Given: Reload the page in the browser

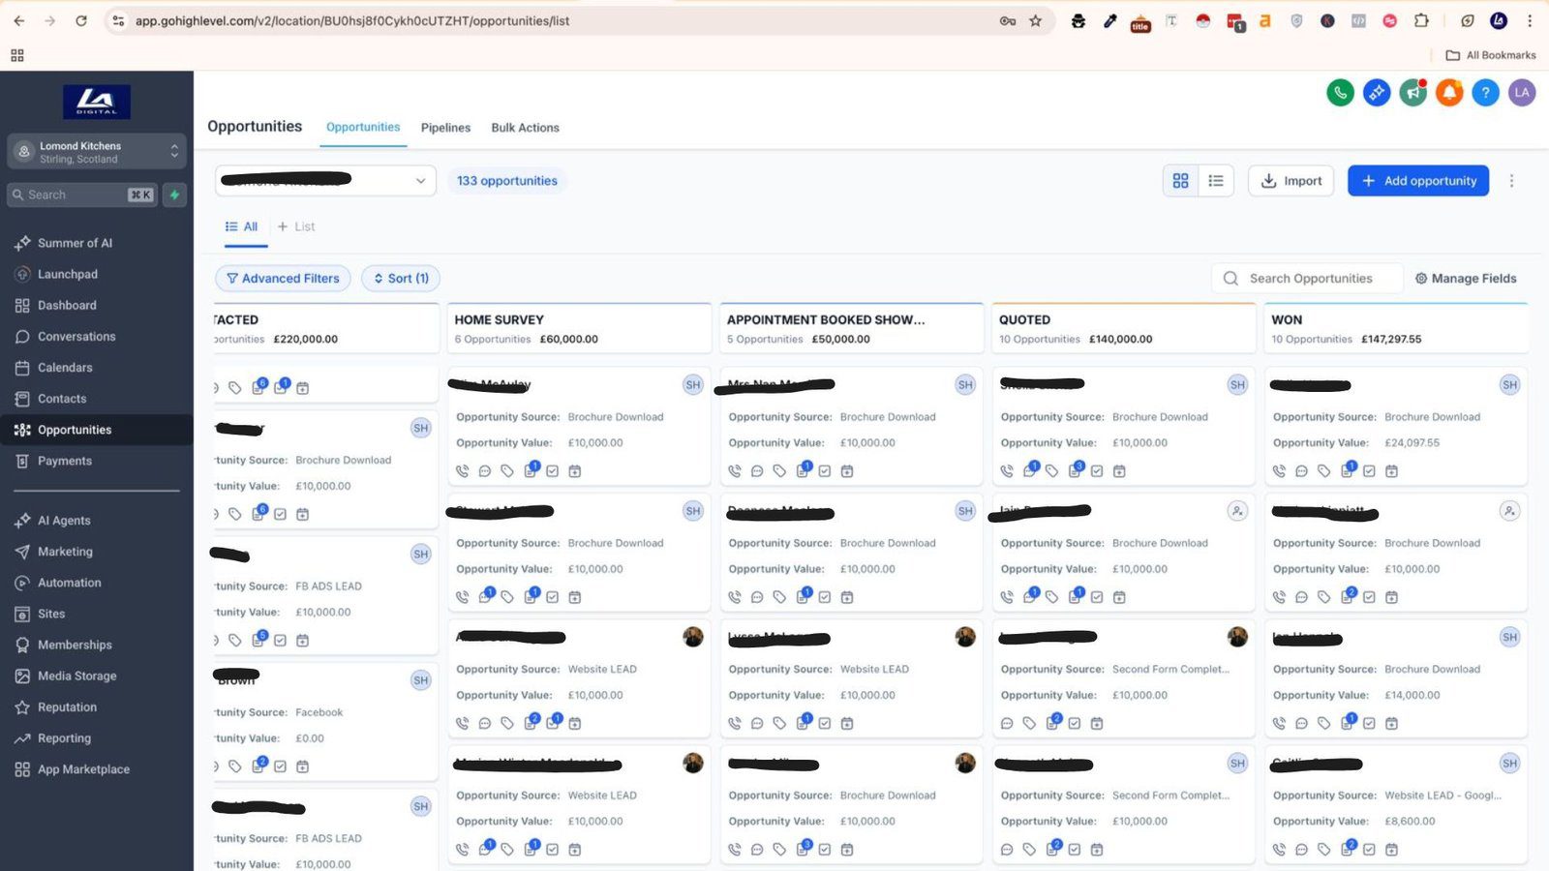Looking at the screenshot, I should [x=81, y=20].
